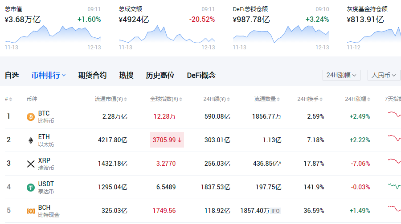The height and width of the screenshot is (224, 401).
Task: Open the 24H涨幅 dropdown selector
Action: click(x=341, y=75)
